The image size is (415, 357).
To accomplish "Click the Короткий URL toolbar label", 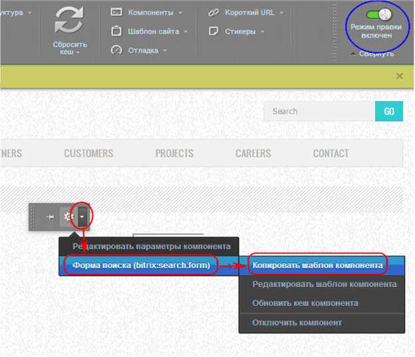I will coord(249,13).
